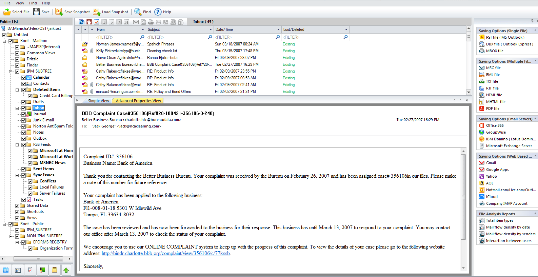Open the From column dropdown arrow
The width and height of the screenshot is (538, 277).
(x=143, y=29)
